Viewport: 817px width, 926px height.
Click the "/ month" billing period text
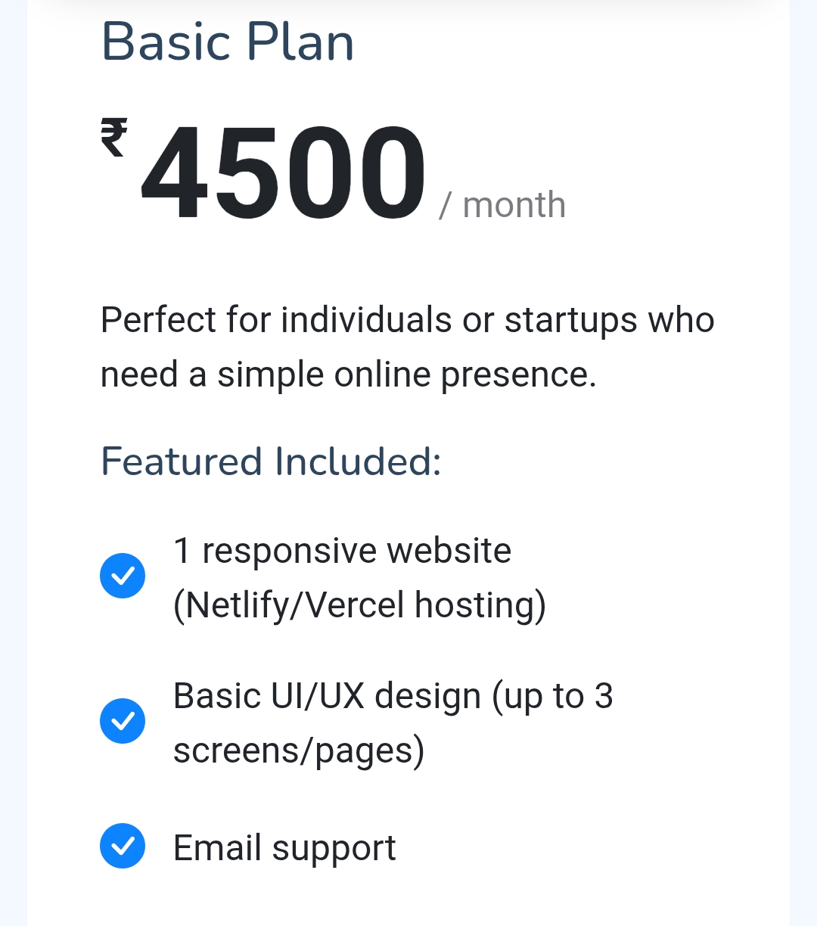(502, 205)
